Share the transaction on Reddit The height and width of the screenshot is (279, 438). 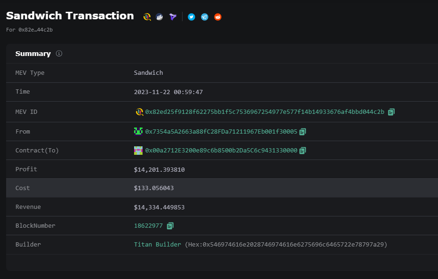tap(218, 17)
